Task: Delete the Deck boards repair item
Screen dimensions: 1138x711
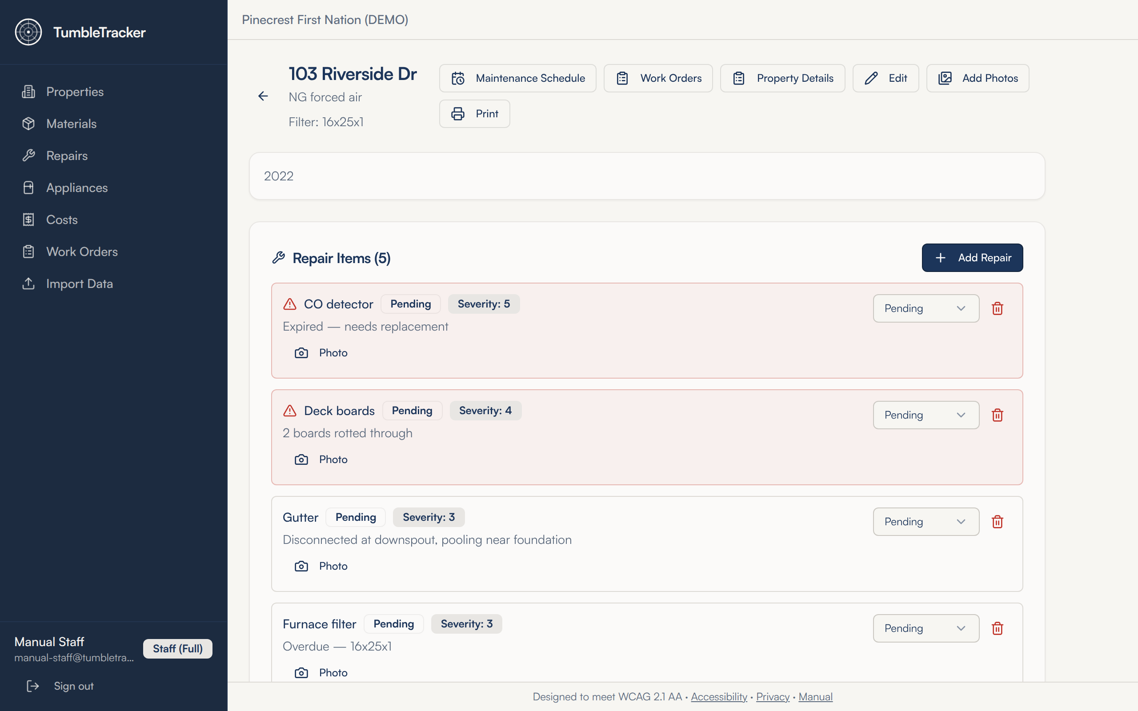Action: [x=997, y=415]
